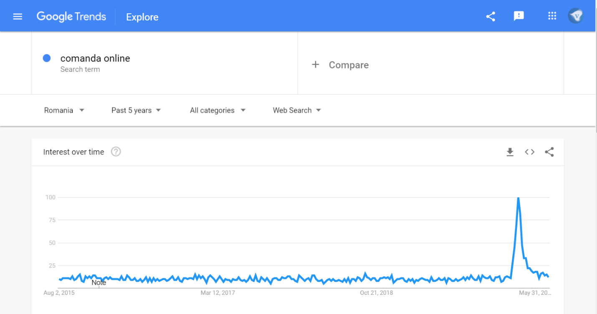Open help icon beside Interest over time
Viewport: 597px width, 314px height.
[x=116, y=152]
